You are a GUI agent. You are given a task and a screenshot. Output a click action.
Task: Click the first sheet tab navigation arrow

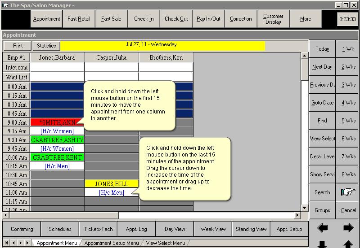(x=6, y=243)
